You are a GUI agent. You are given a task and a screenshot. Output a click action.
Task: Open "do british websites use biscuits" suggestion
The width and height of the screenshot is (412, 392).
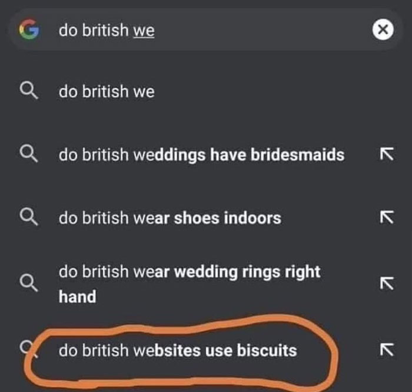pos(177,351)
